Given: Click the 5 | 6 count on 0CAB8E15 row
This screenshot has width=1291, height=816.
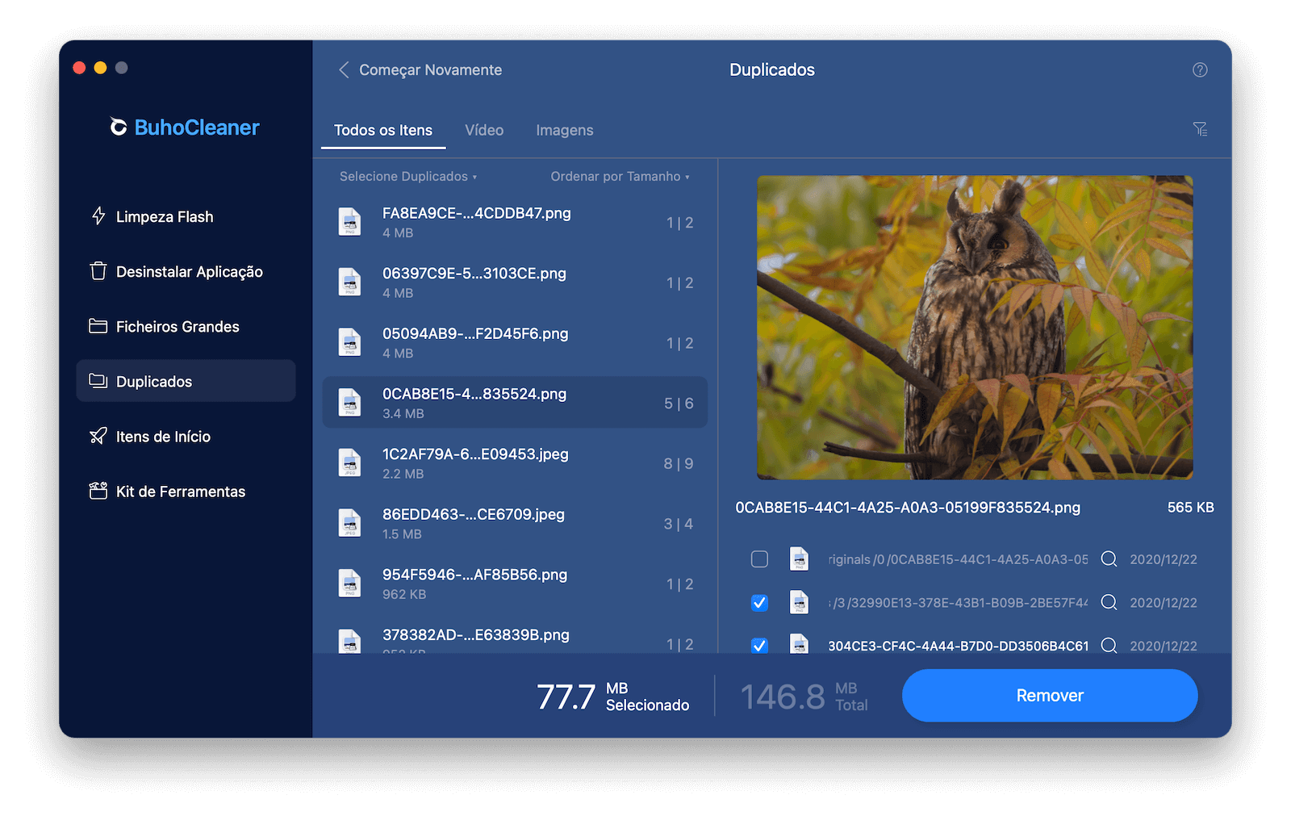Looking at the screenshot, I should tap(679, 404).
